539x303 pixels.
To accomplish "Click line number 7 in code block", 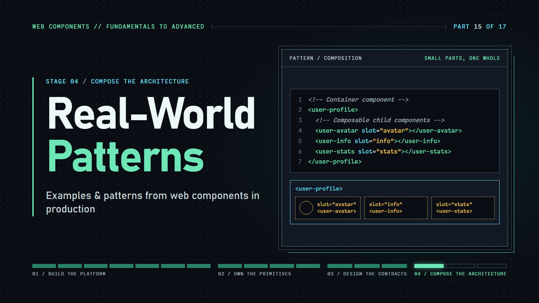I will (300, 162).
